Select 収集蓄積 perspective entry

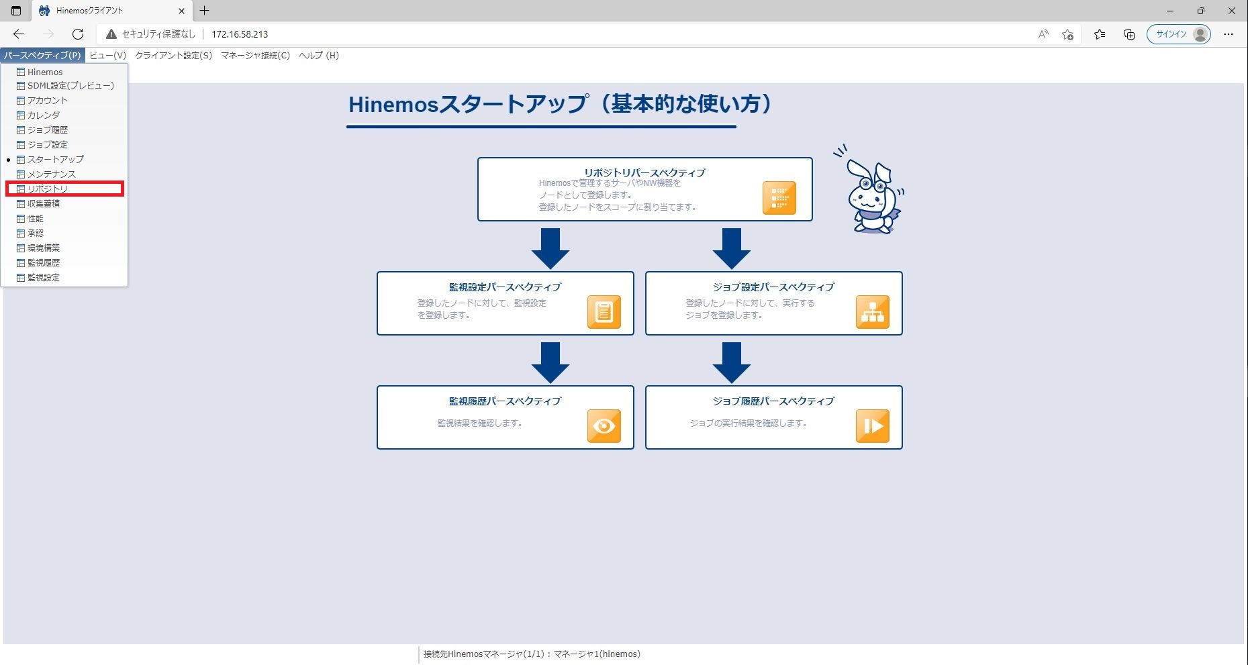coord(64,204)
